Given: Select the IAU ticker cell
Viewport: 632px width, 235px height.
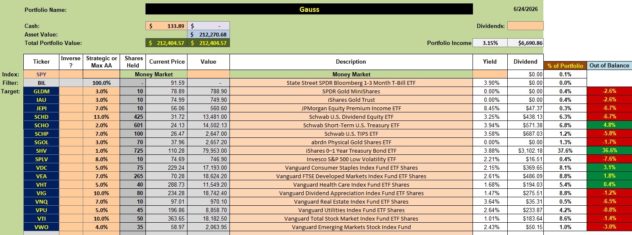Looking at the screenshot, I should (41, 100).
